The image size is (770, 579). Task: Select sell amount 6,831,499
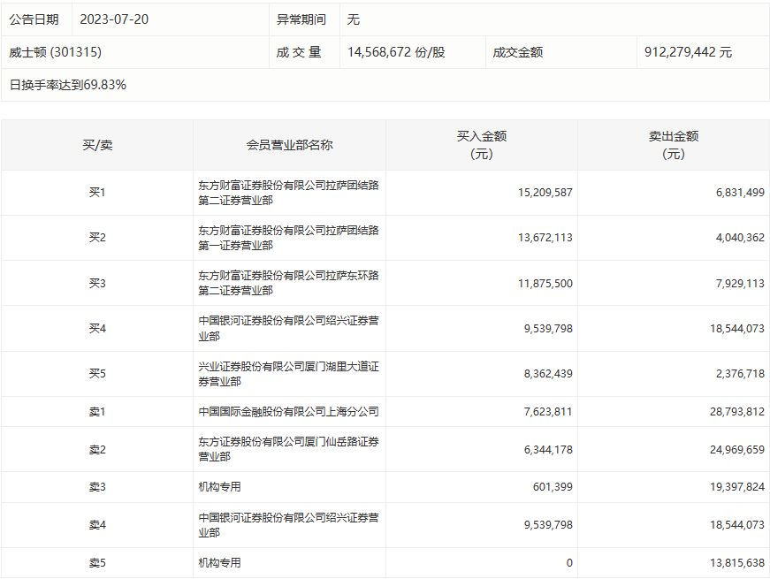740,193
